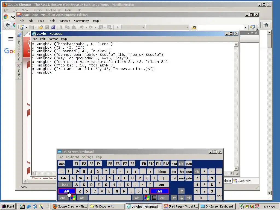Open Notepad File menu
280x210 pixels.
35,39
